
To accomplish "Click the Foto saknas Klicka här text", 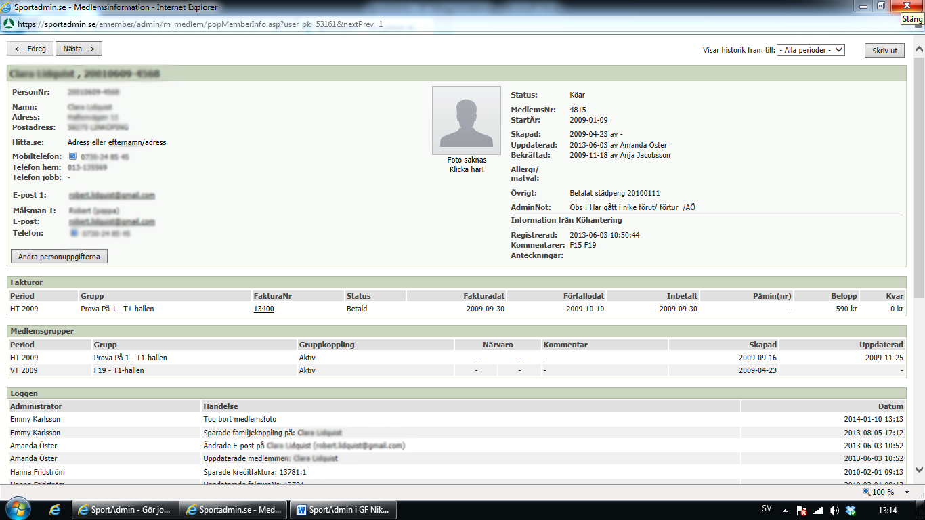I will pyautogui.click(x=467, y=165).
